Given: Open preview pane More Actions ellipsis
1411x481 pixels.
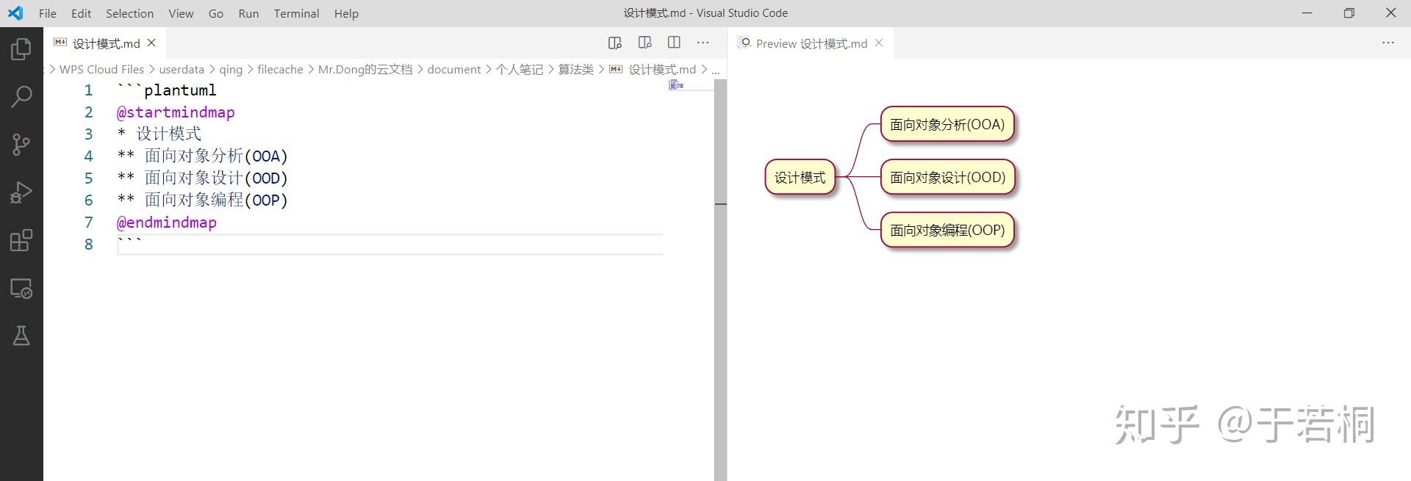Looking at the screenshot, I should point(1388,43).
